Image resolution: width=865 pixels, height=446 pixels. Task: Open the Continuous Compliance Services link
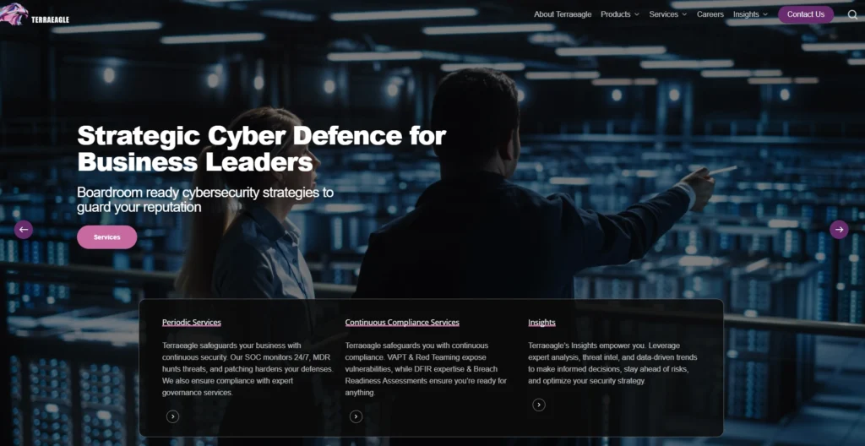(402, 323)
